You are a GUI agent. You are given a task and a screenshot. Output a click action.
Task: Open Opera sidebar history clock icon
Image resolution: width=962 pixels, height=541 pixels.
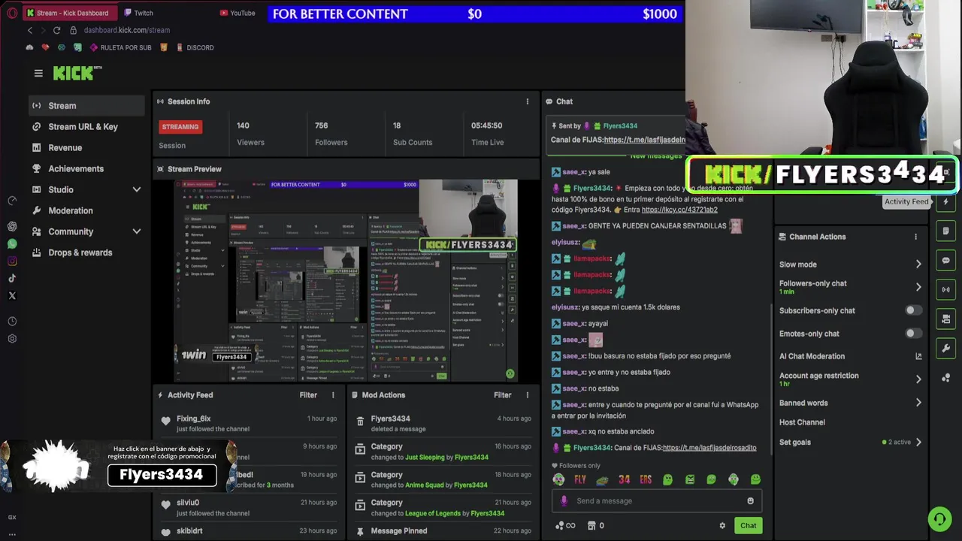pyautogui.click(x=12, y=321)
